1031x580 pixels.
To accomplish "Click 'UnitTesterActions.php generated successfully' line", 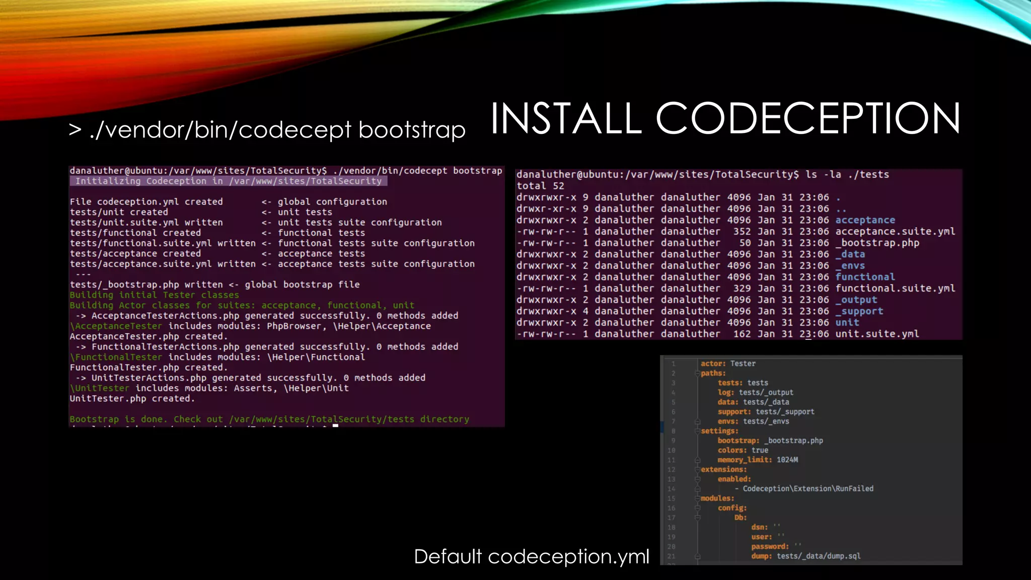I will tap(250, 378).
